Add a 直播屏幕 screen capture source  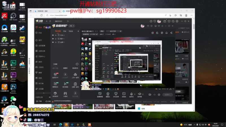point(100,95)
